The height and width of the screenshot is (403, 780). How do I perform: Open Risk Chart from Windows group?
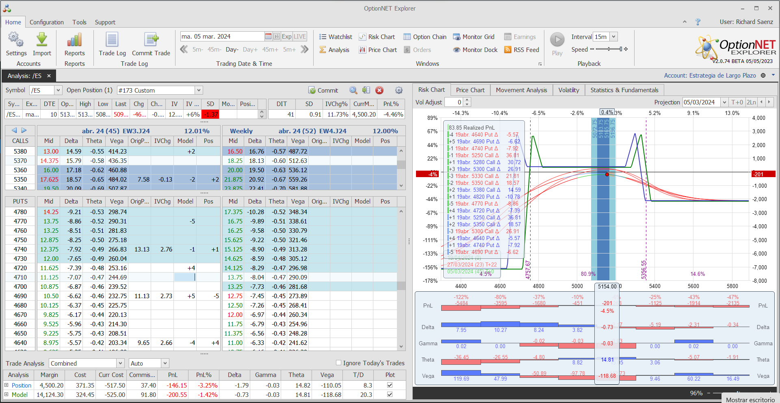pyautogui.click(x=377, y=37)
